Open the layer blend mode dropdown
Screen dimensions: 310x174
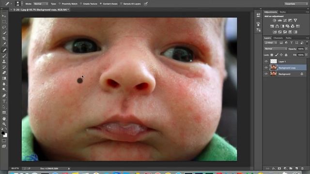point(276,48)
